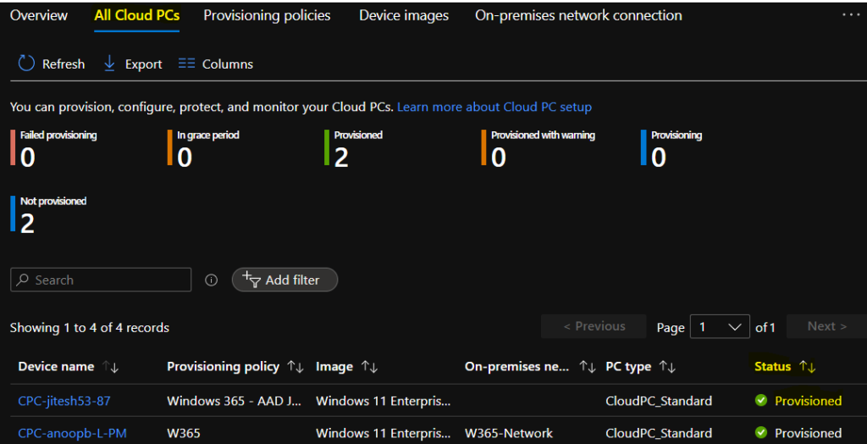Screen dimensions: 867x444
Task: Click the Export label in toolbar
Action: (143, 64)
